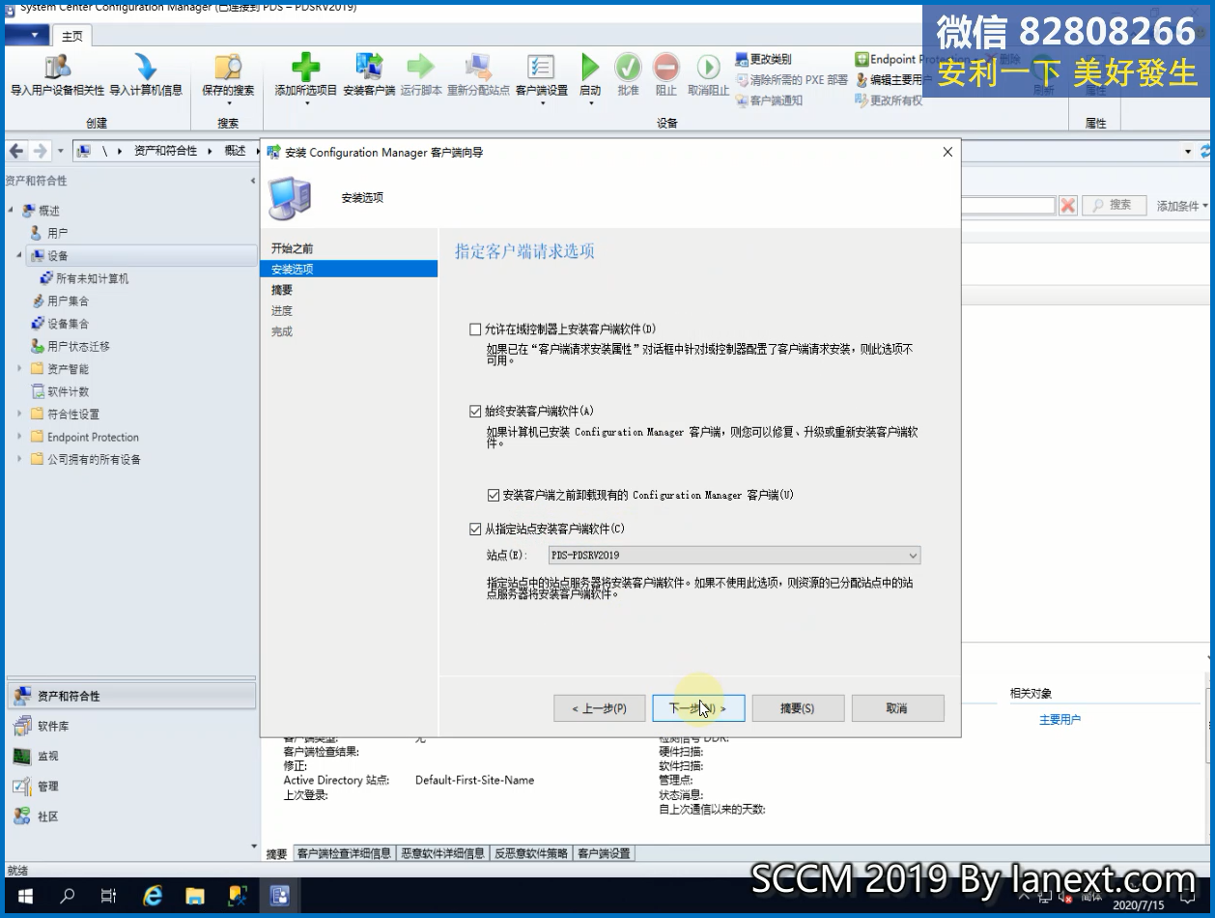This screenshot has width=1215, height=918.
Task: Select All Unknown Computers (所有未知计算机)
Action: click(92, 278)
